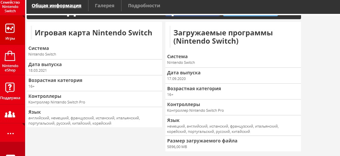Switch to the Галерея tab
This screenshot has width=340, height=156.
click(105, 6)
